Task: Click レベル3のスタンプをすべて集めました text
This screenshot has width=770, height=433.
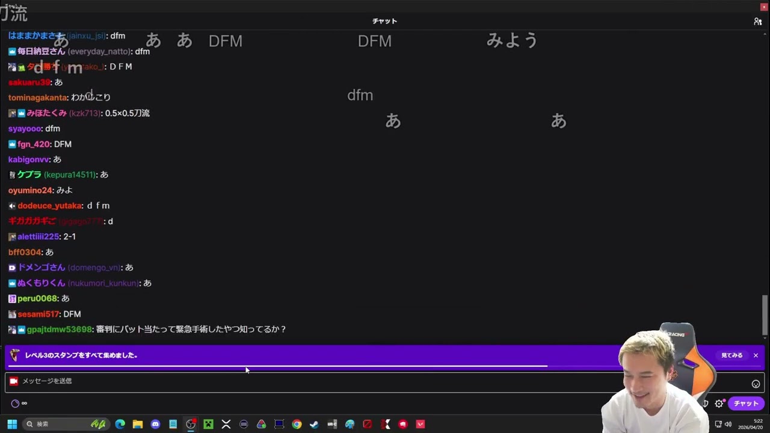Action: [x=81, y=355]
